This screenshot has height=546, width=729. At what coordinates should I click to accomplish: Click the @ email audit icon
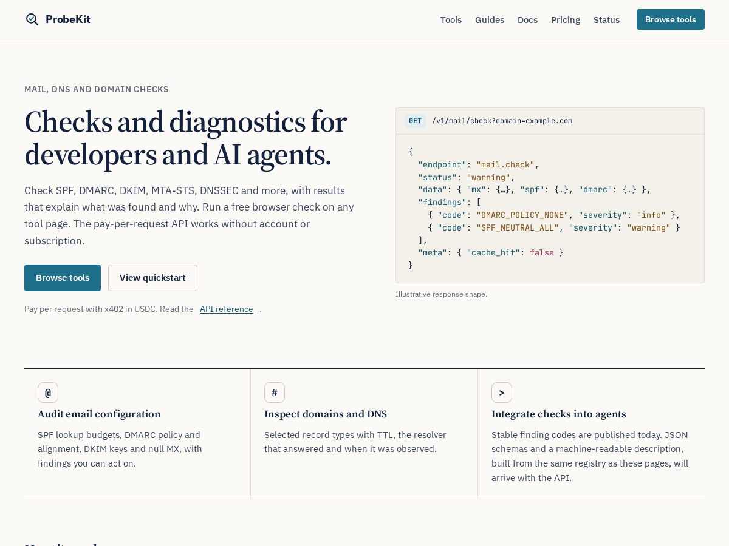click(48, 393)
